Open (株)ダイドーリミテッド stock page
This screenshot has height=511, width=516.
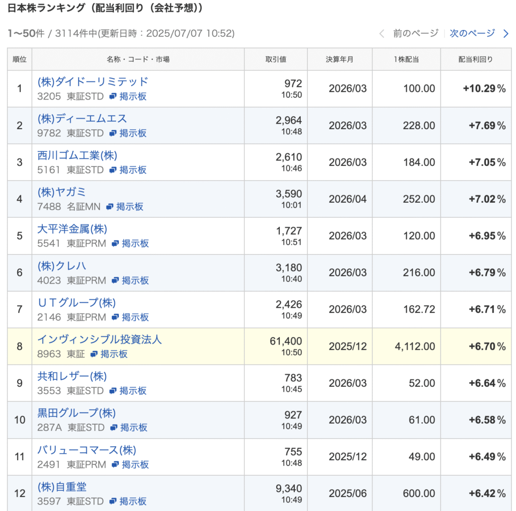[x=93, y=82]
